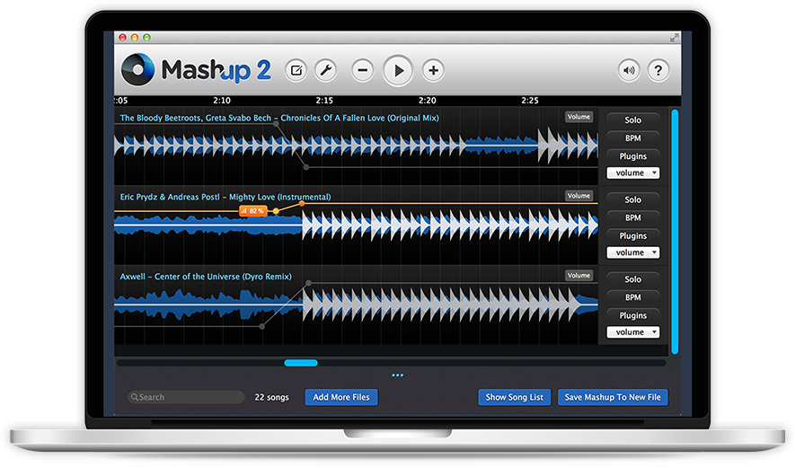The image size is (795, 468).
Task: Expand the volume dropdown on the Axwell track
Action: point(633,332)
